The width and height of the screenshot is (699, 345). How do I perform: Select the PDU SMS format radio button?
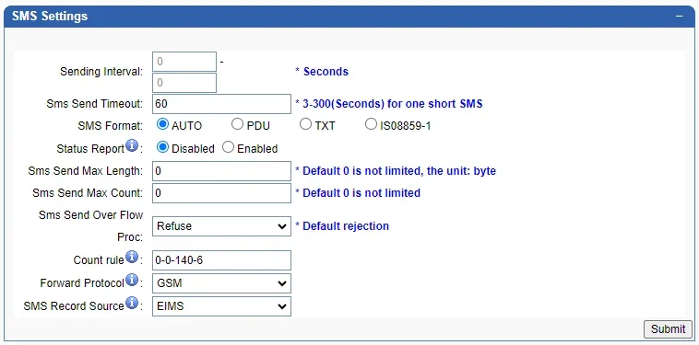click(237, 124)
